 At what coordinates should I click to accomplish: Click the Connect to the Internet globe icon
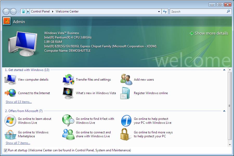point(10,93)
